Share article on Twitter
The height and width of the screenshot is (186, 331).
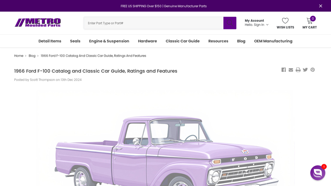(305, 70)
